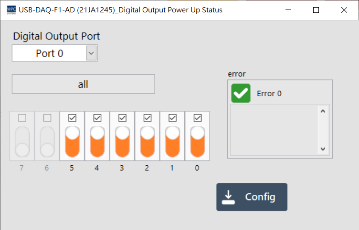Flip the orange switch for pin 4
This screenshot has height=230, width=359.
click(97, 141)
